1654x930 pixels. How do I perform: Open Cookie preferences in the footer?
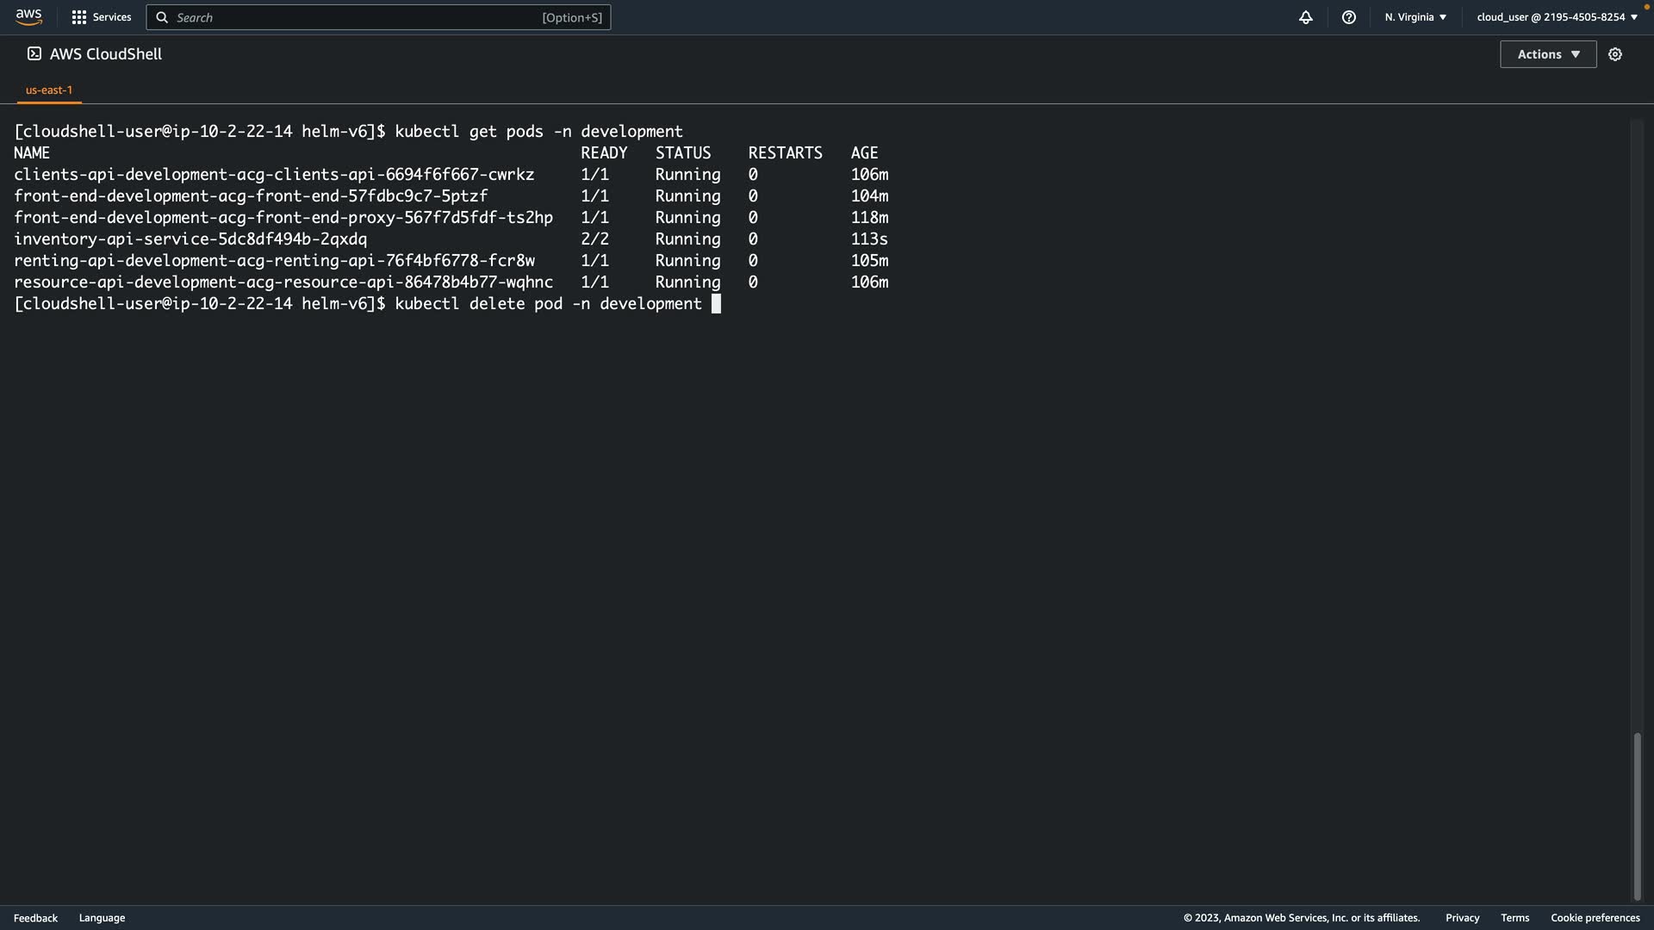pos(1595,918)
